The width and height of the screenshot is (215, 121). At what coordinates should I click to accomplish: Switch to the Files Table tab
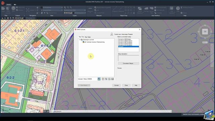[x=88, y=37]
